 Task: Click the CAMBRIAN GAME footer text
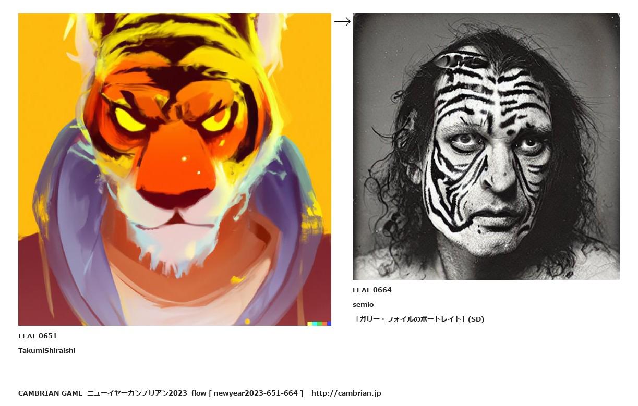pos(51,393)
